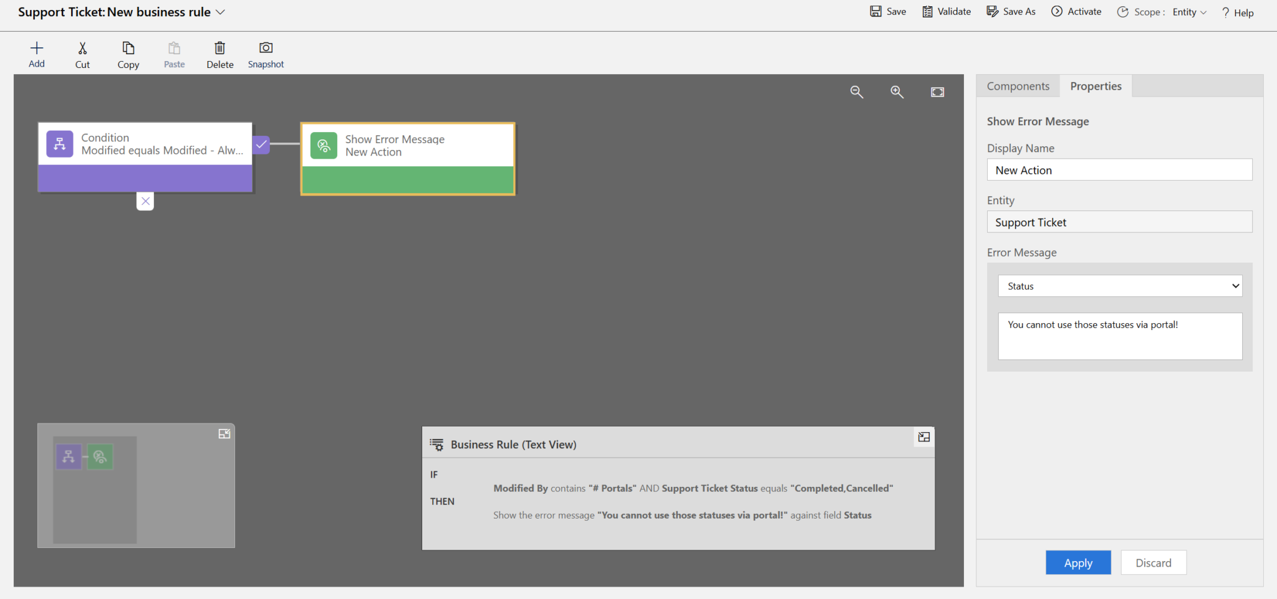
Task: Click the Zoom out icon on the canvas
Action: 856,92
